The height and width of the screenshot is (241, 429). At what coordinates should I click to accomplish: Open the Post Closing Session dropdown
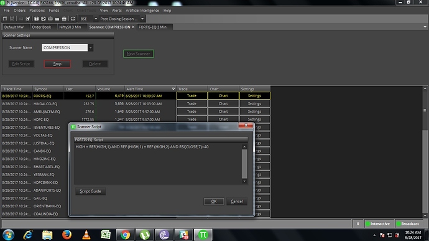(x=142, y=19)
